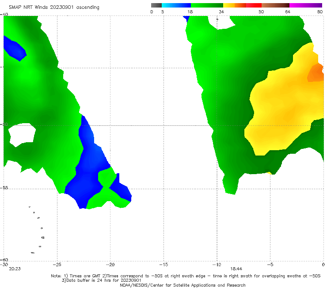Click the color bar label '64'

click(x=288, y=12)
